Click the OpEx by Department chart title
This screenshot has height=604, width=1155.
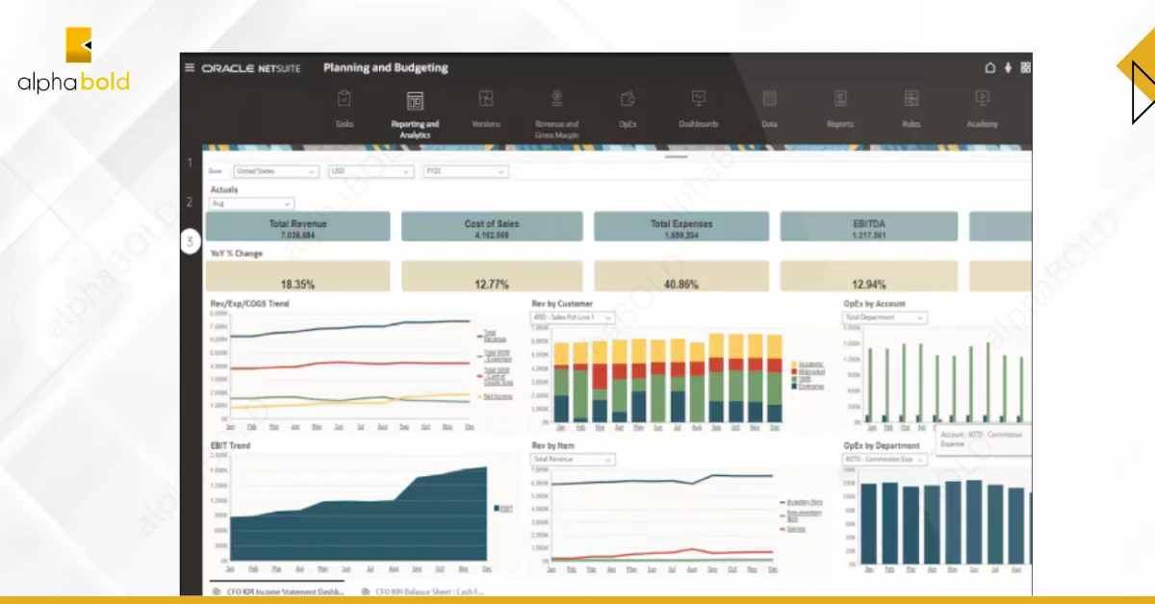coord(881,446)
